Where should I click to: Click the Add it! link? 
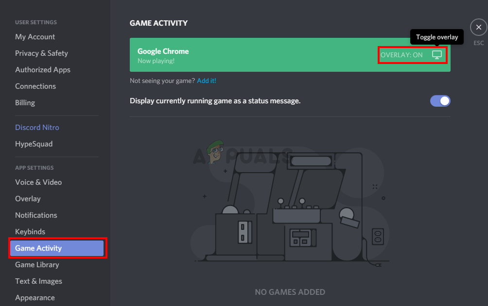coord(207,81)
